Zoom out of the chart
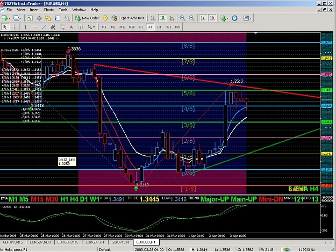The height and width of the screenshot is (252, 336). pos(191,18)
